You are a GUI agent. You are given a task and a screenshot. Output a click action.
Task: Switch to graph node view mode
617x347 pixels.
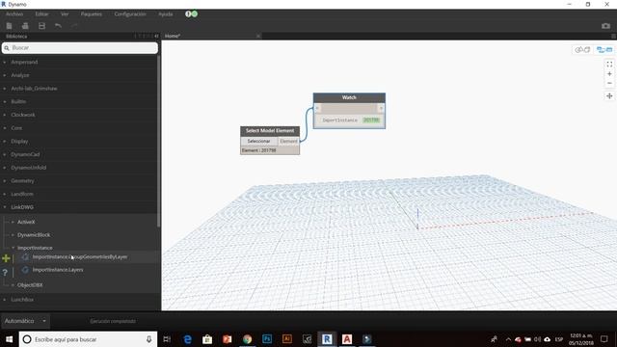[604, 49]
